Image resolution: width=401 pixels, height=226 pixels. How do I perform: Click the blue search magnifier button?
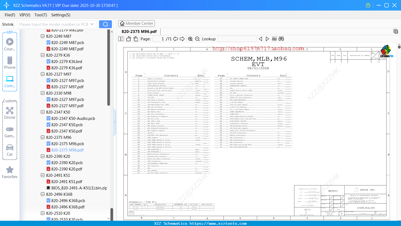pyautogui.click(x=105, y=24)
